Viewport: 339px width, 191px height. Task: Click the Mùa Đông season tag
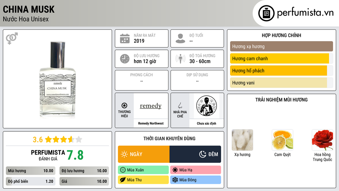[196, 180]
